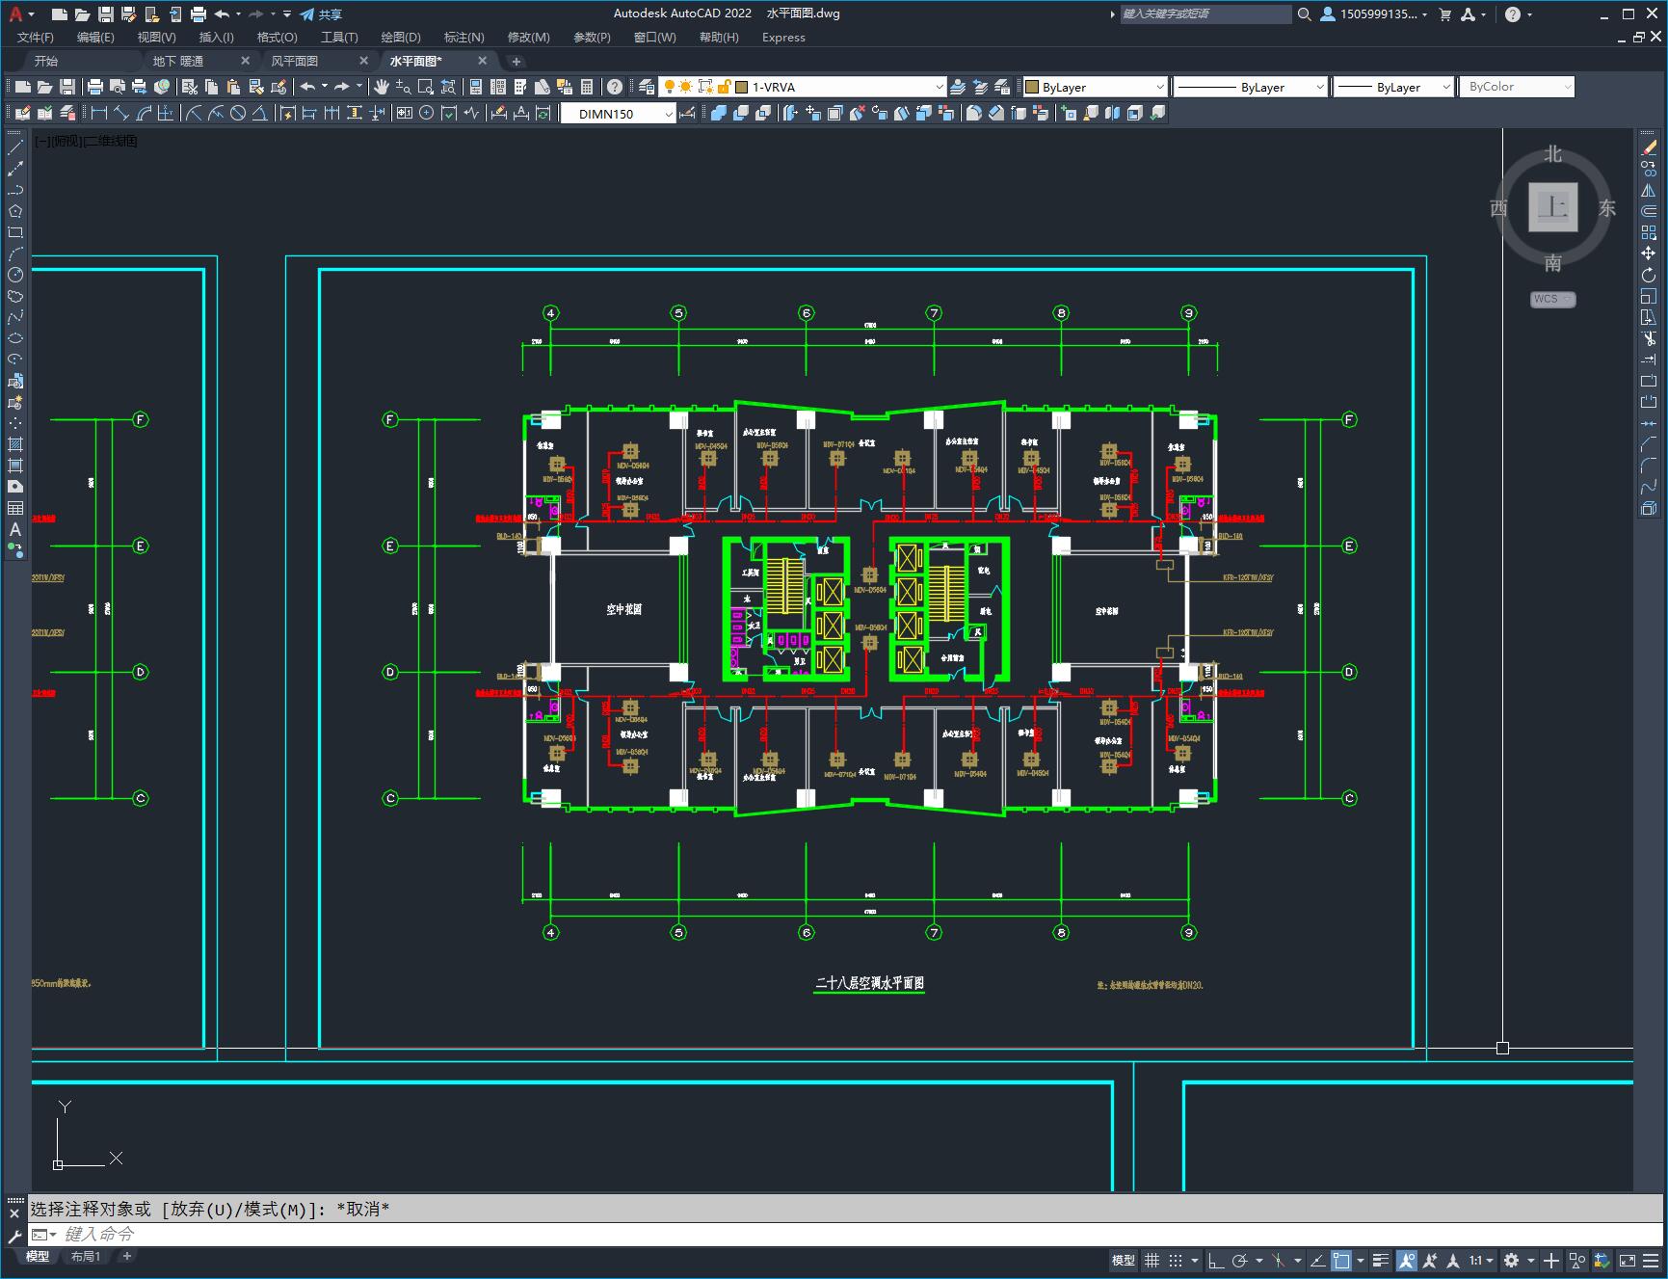Click the Save icon in quick access toolbar
Image resolution: width=1668 pixels, height=1279 pixels.
[105, 13]
